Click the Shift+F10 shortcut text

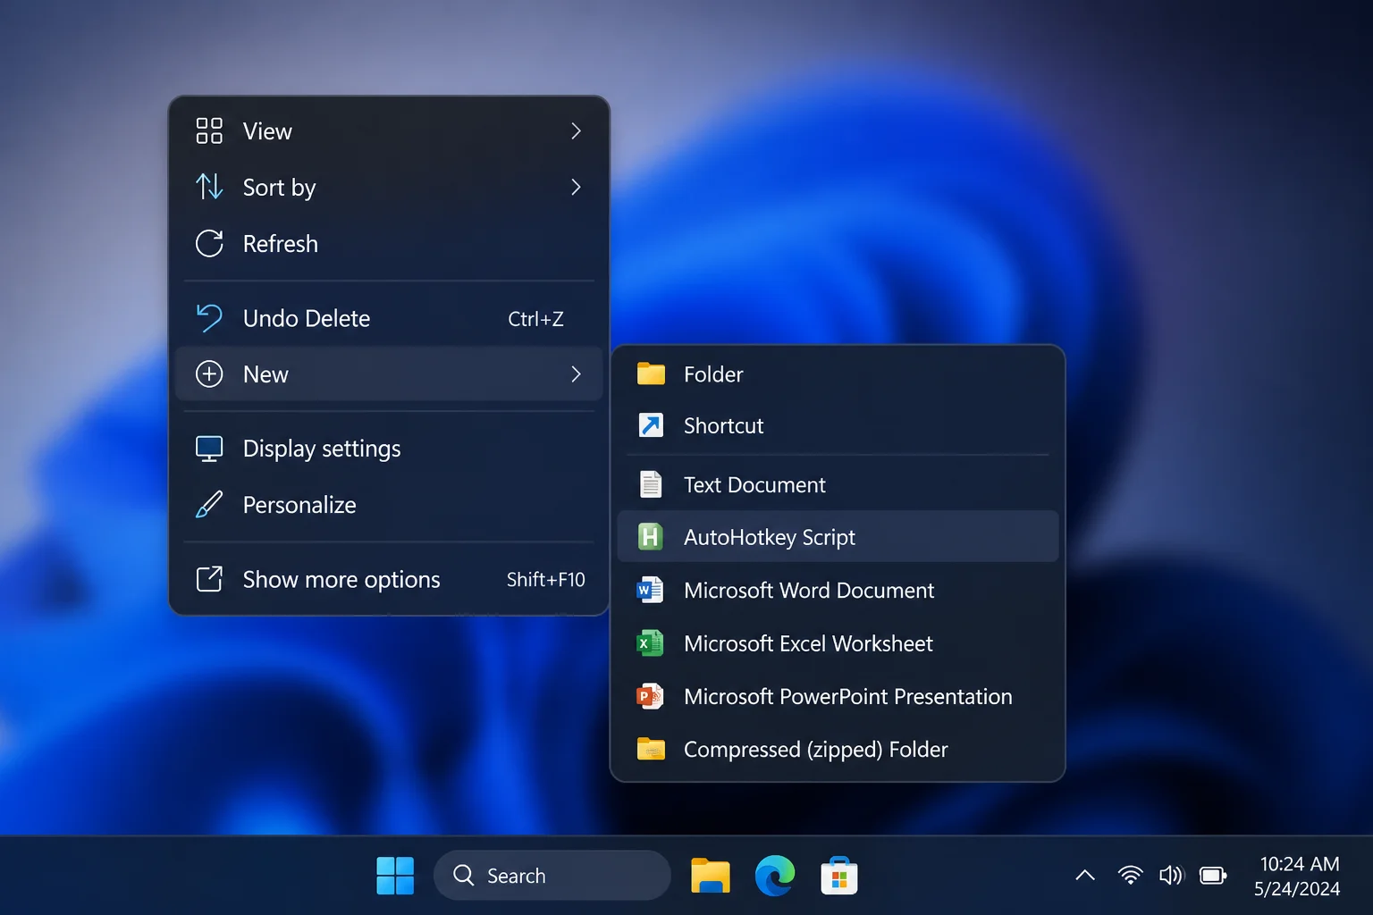[x=545, y=579]
